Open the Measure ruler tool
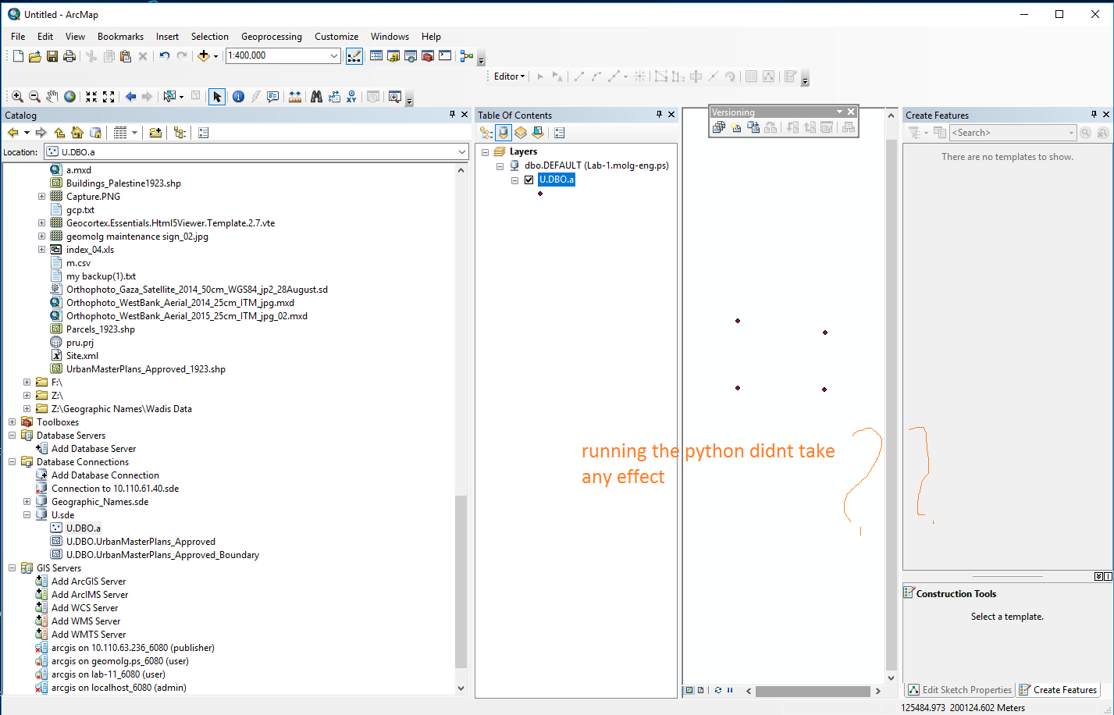Screen dimensions: 1114x715 (295, 97)
